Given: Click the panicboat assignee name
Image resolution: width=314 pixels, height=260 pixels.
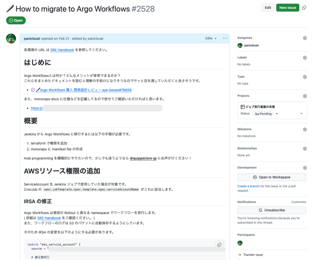Looking at the screenshot, I should click(251, 46).
